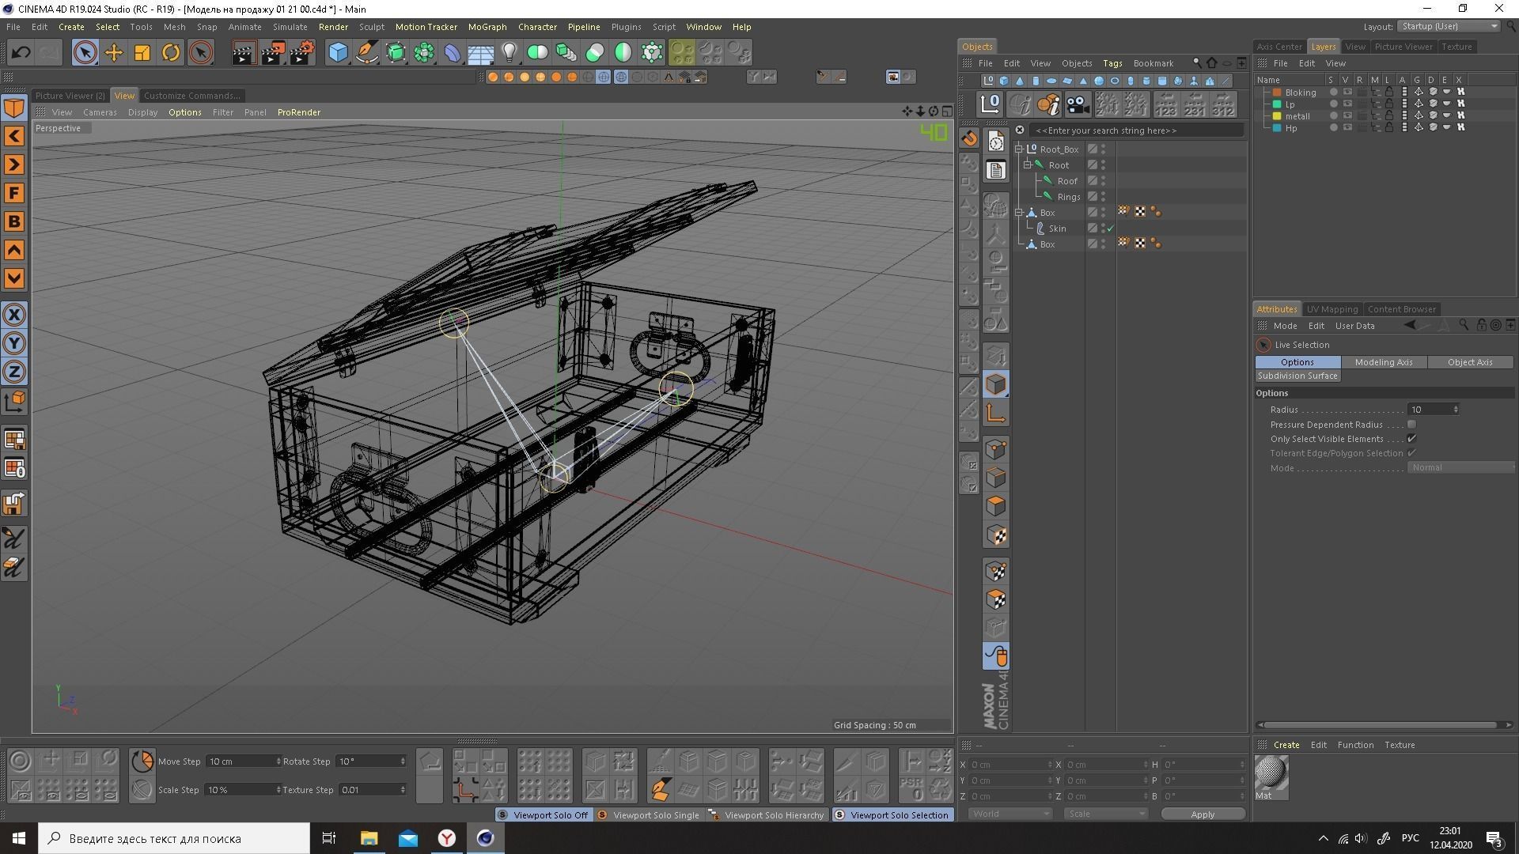Click the Subdivision Surface button in Attributes
Image resolution: width=1519 pixels, height=854 pixels.
pyautogui.click(x=1297, y=376)
